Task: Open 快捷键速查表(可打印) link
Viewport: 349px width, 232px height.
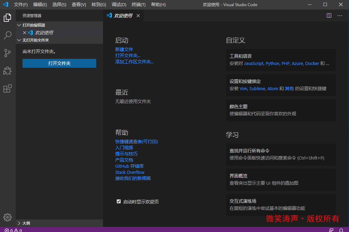Action: click(136, 142)
